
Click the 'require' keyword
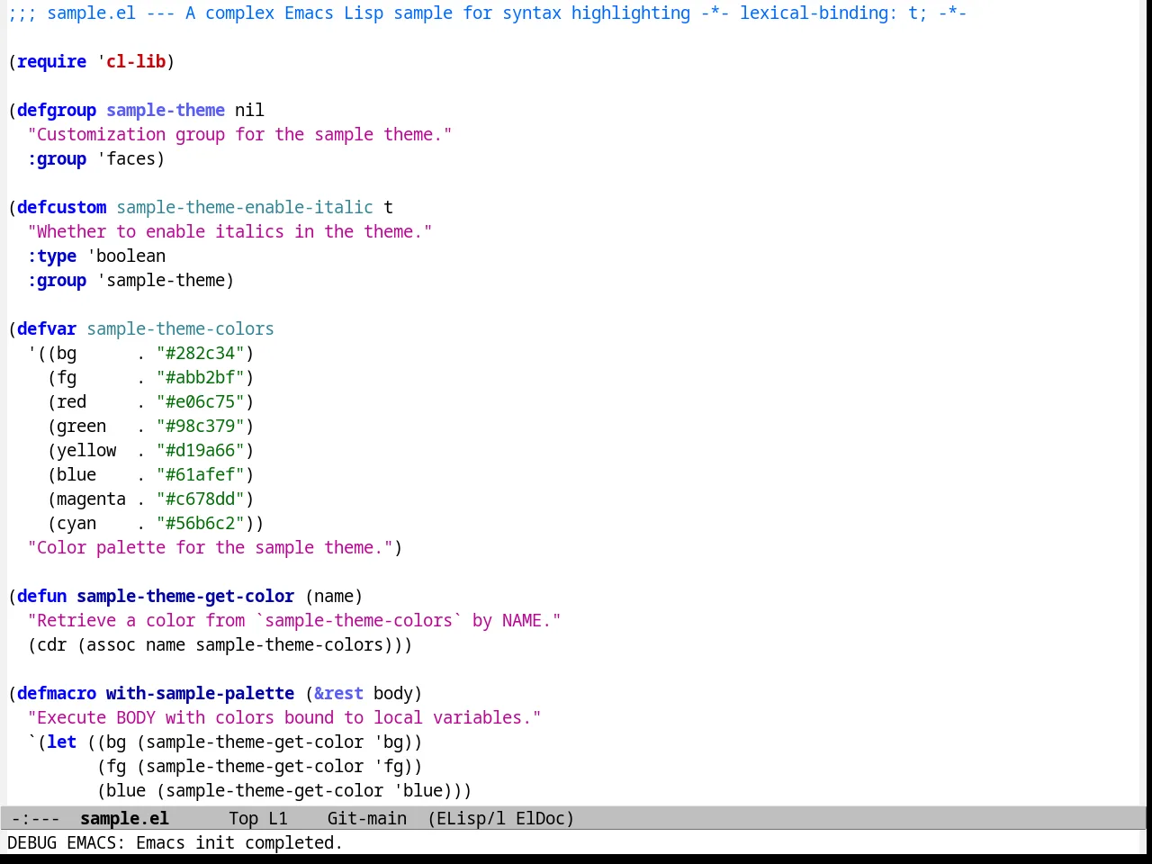click(x=51, y=61)
